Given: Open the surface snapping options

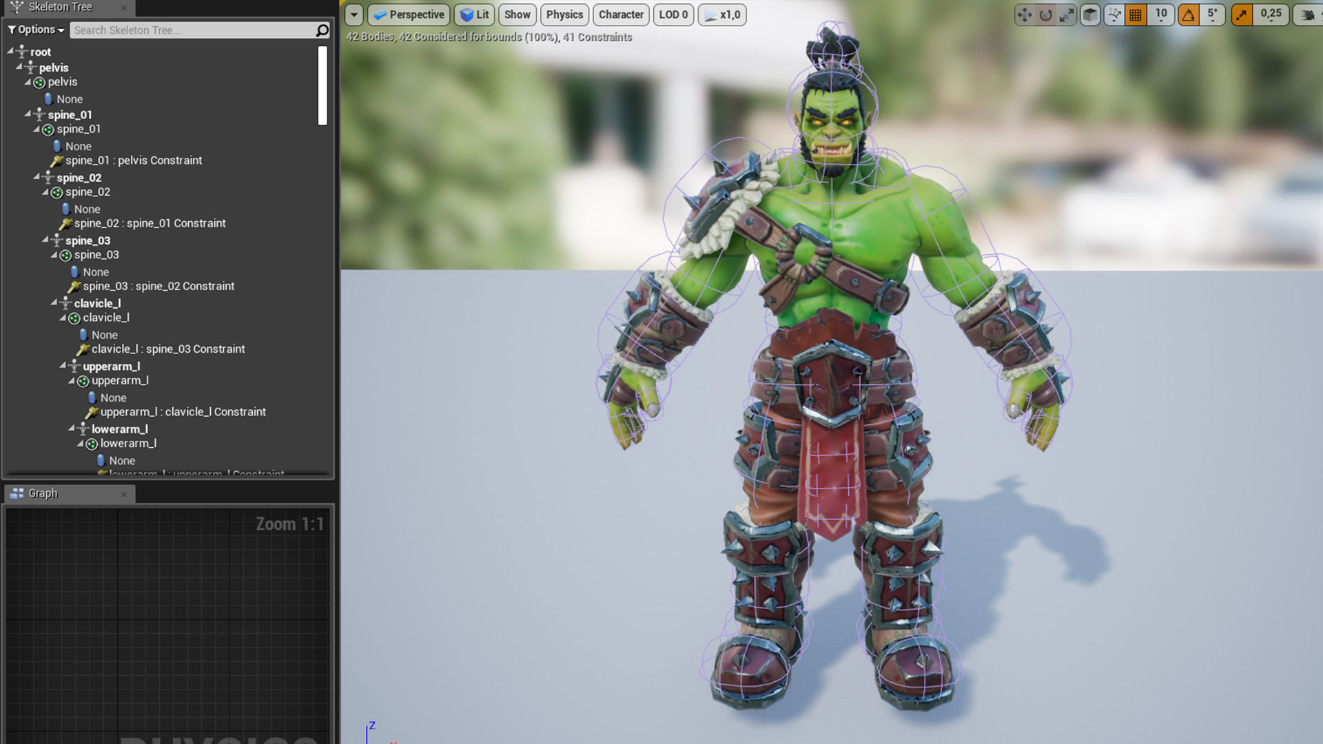Looking at the screenshot, I should tap(1114, 14).
